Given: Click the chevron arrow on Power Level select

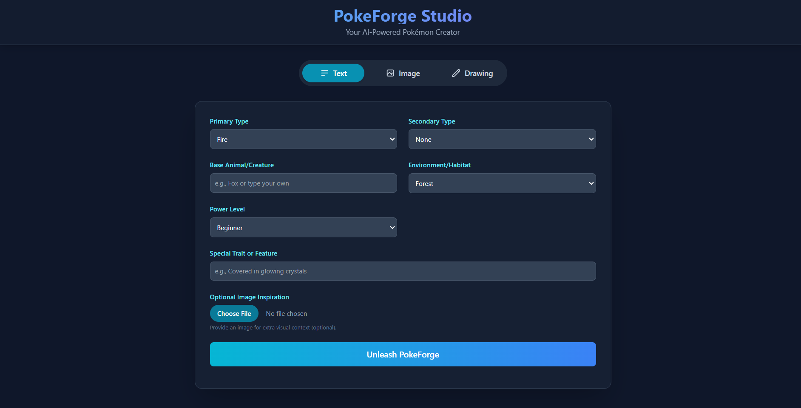Looking at the screenshot, I should [x=392, y=228].
